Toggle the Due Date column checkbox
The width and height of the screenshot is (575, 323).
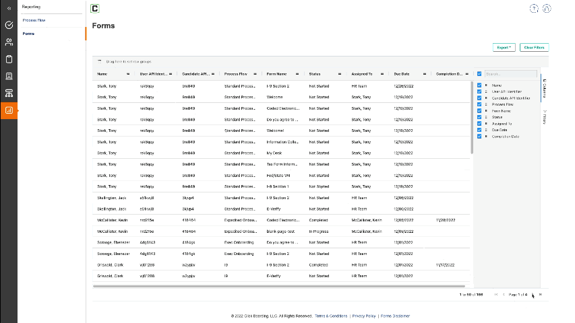pos(479,130)
